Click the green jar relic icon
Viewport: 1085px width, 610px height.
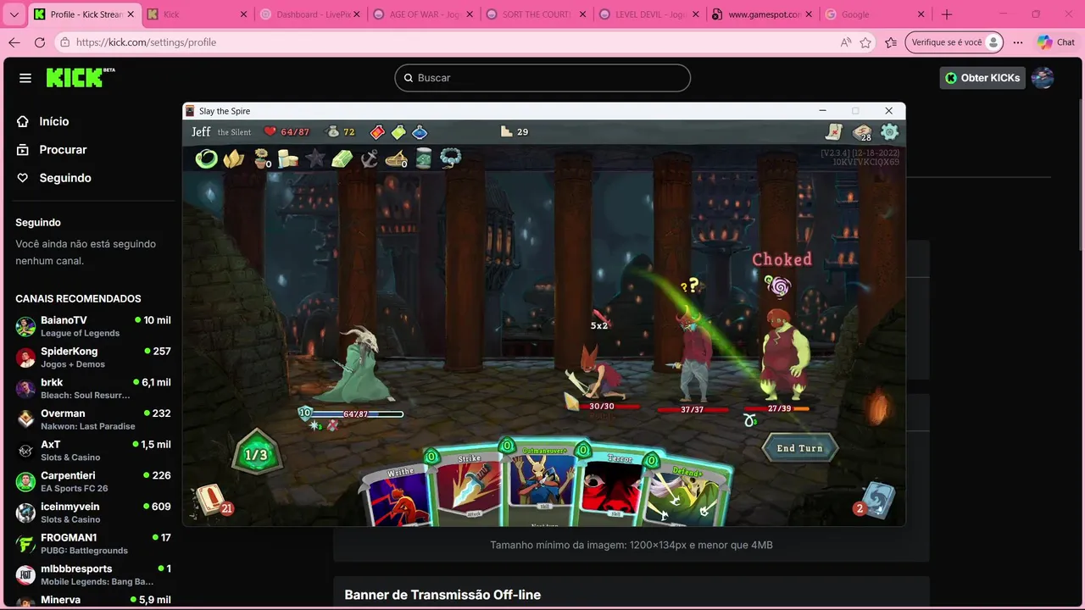pyautogui.click(x=424, y=158)
